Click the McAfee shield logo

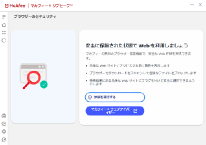pos(6,5)
